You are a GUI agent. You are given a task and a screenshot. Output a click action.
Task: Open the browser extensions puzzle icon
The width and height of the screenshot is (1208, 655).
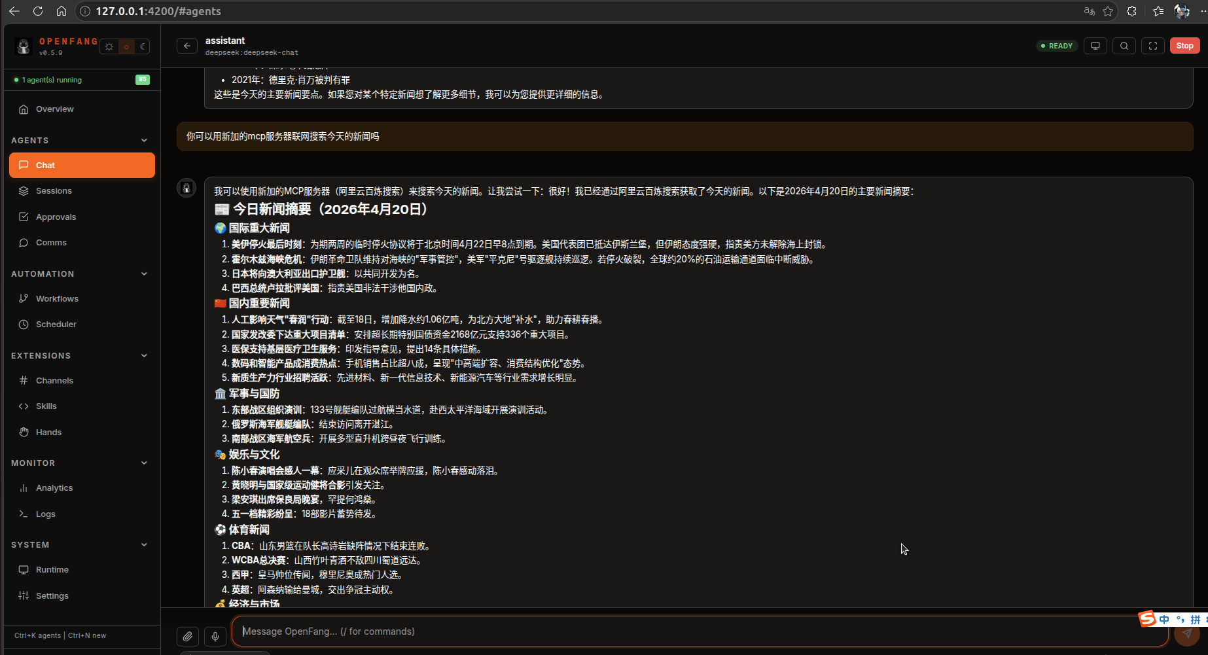(x=1131, y=11)
